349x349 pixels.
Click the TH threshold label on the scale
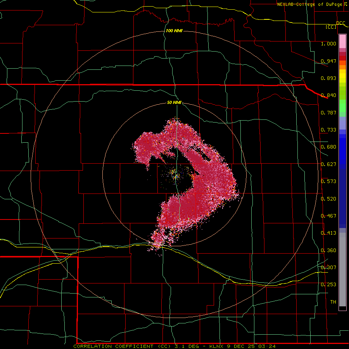pyautogui.click(x=333, y=302)
